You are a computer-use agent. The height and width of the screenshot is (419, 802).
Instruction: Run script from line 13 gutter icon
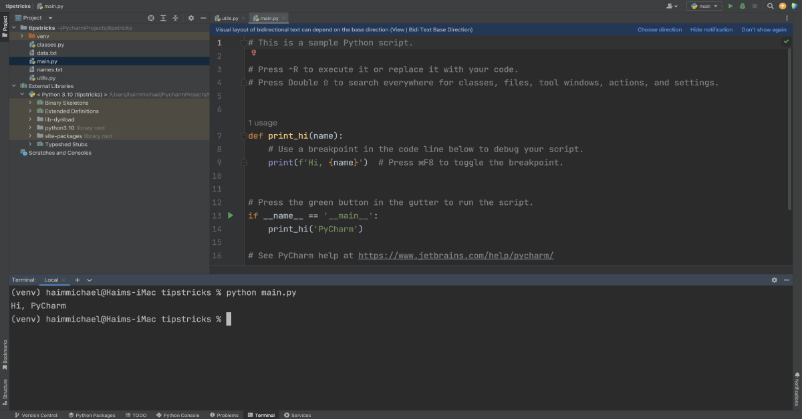[230, 215]
